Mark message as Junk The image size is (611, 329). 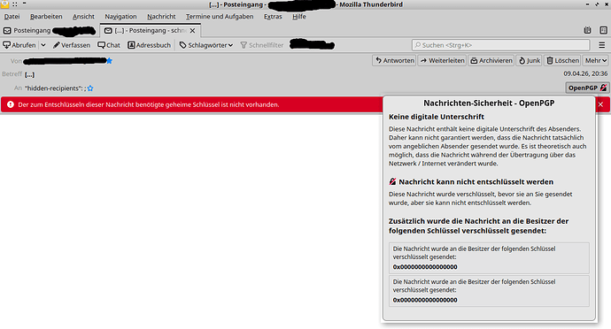pyautogui.click(x=530, y=60)
